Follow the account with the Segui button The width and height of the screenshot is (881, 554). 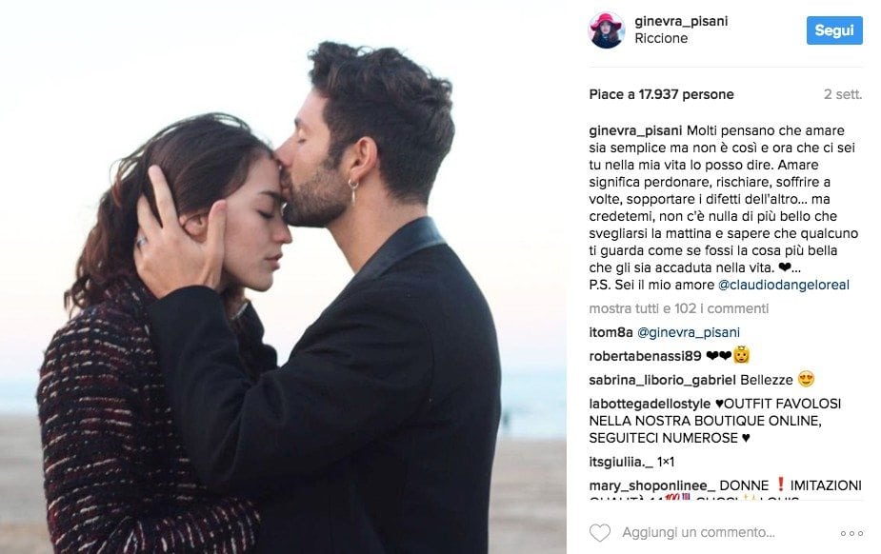click(834, 30)
